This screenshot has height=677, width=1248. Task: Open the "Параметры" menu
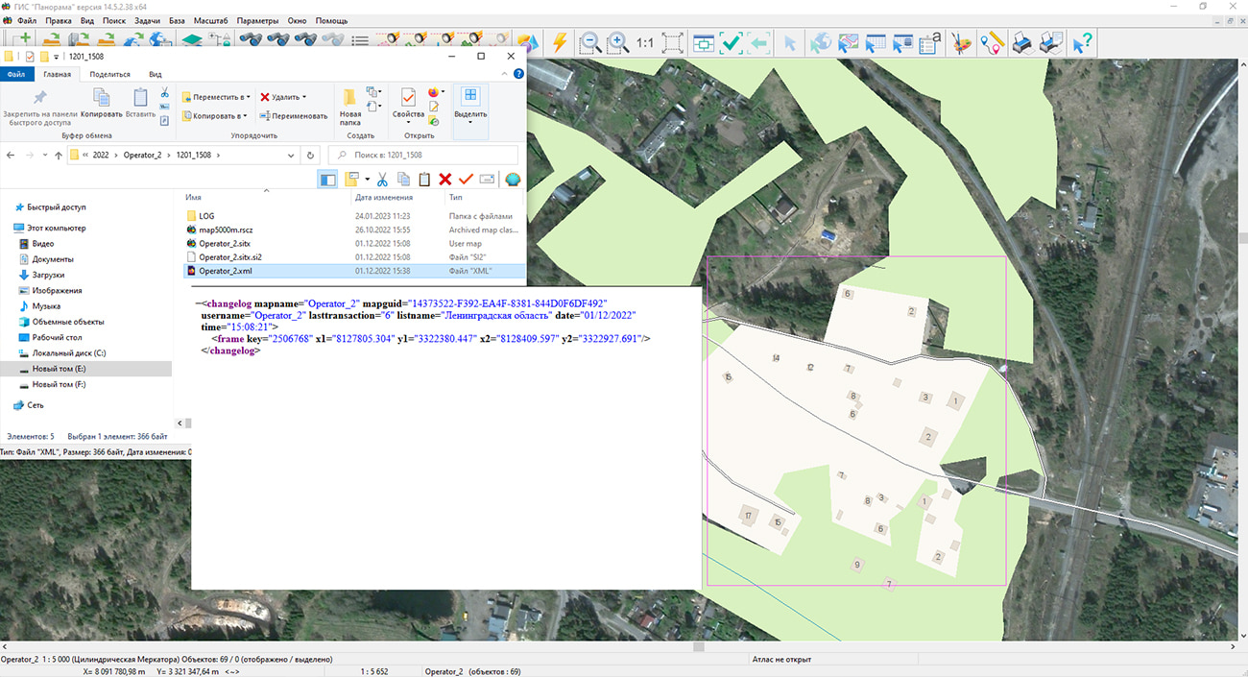click(x=257, y=20)
